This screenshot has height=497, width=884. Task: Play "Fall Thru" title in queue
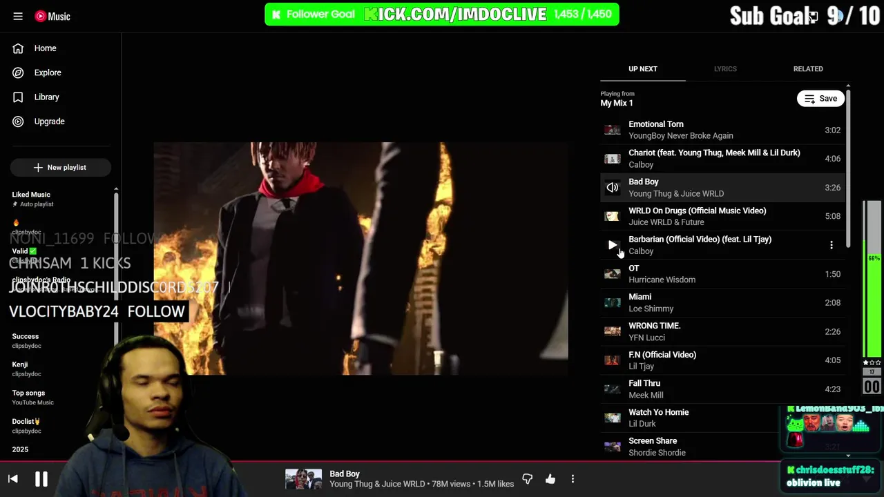coord(644,383)
